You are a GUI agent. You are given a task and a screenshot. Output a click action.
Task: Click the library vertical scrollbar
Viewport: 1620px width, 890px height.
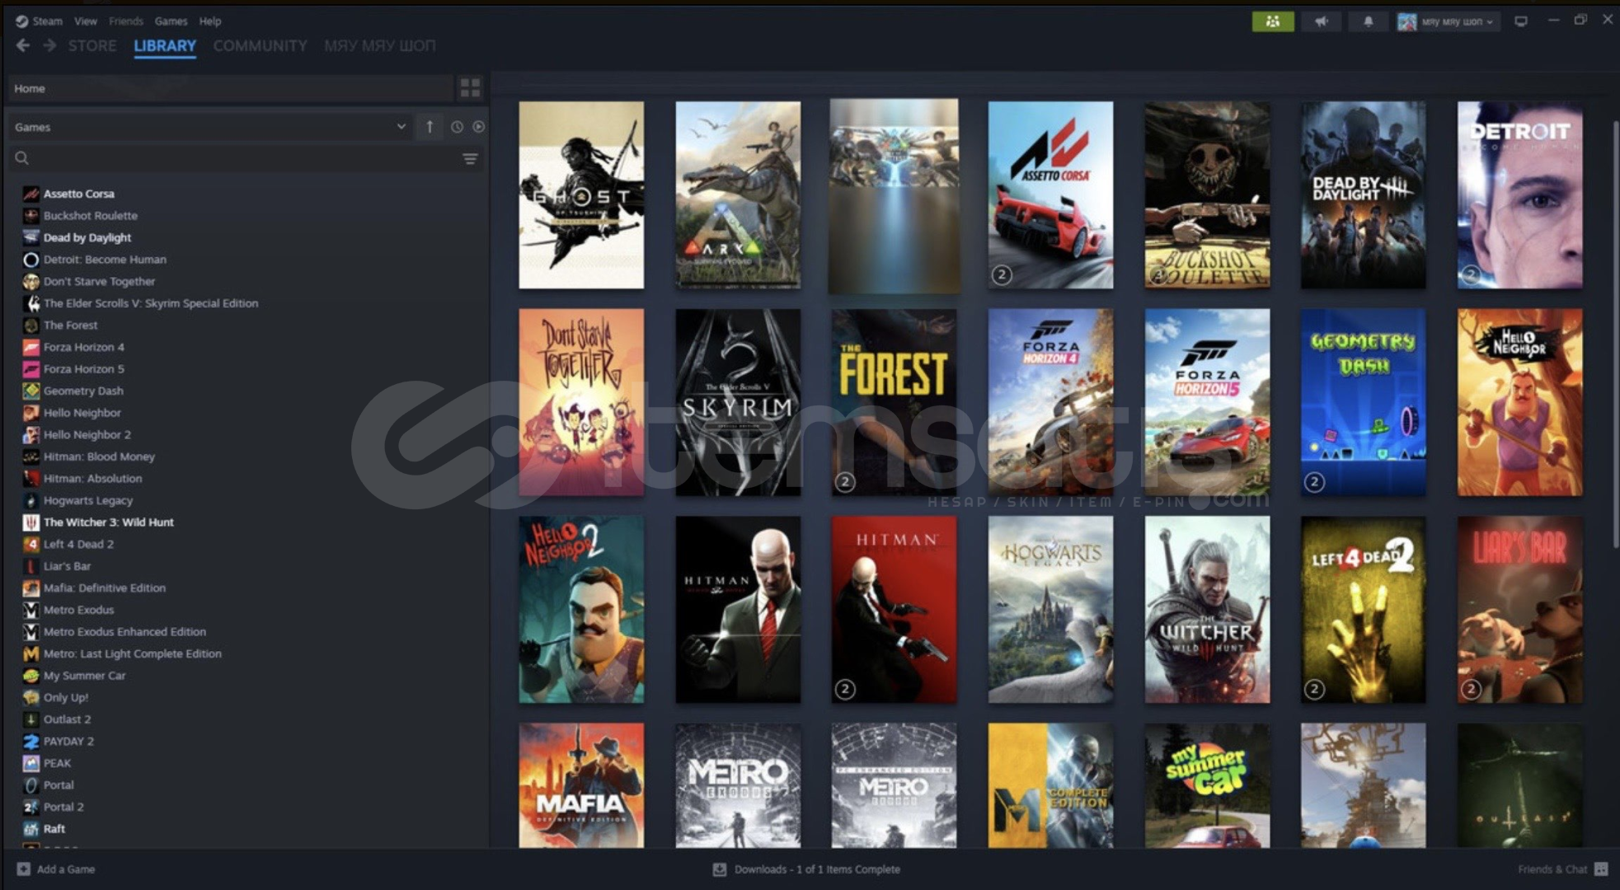pos(1614,330)
